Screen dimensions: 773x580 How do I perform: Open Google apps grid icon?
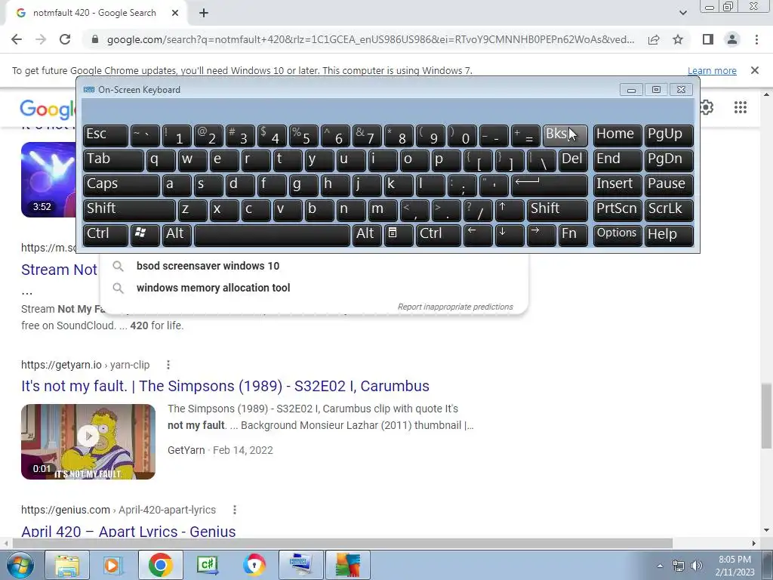(740, 107)
